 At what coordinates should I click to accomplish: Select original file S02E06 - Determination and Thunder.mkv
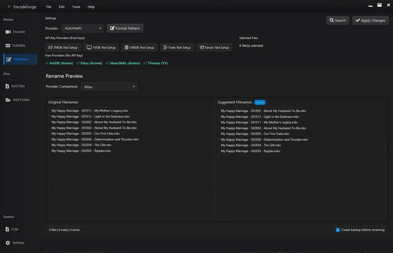95,139
